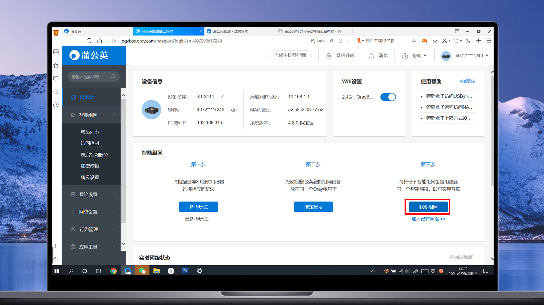The image size is (544, 305).
Task: Select the 网络状态 sidebar icon
Action: coord(73,97)
